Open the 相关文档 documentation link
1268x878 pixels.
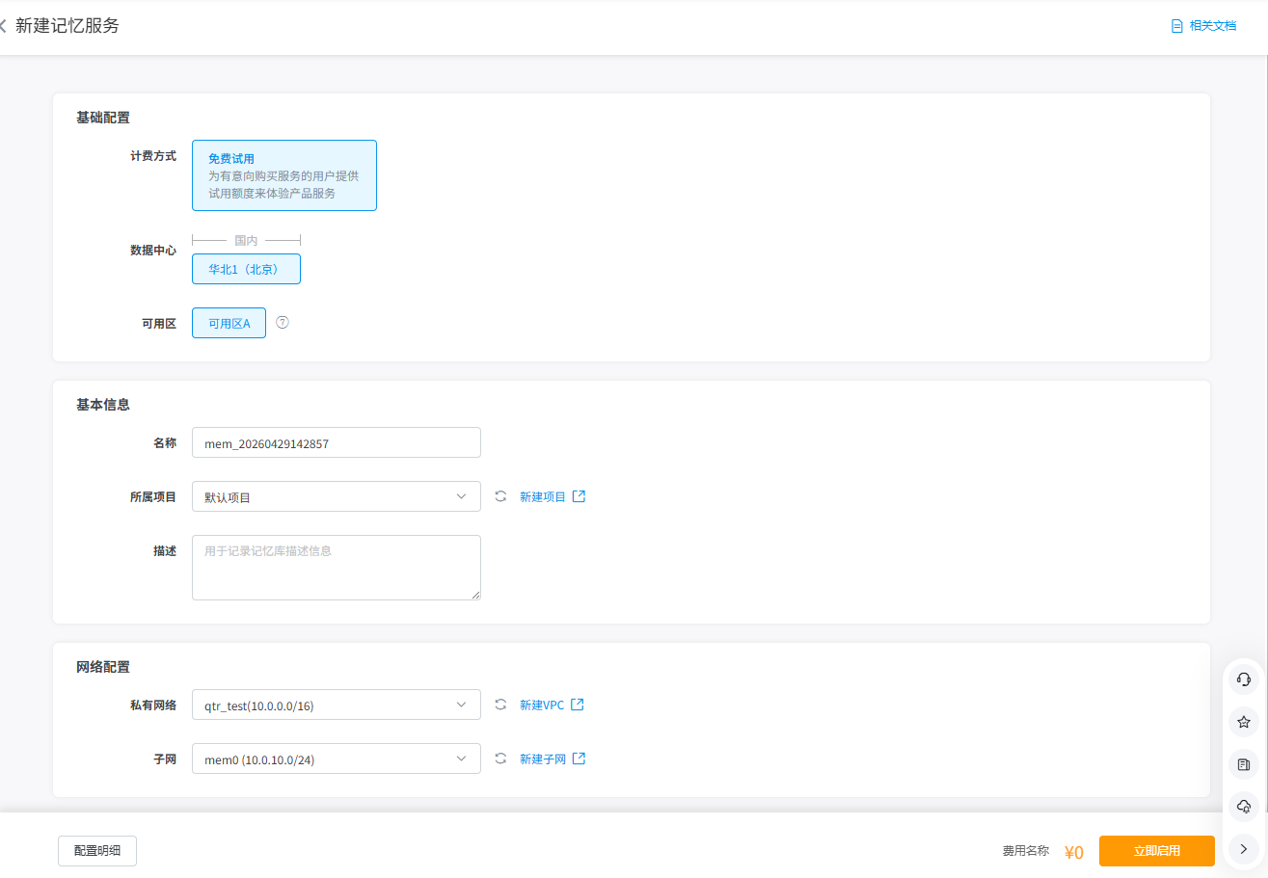(1203, 26)
